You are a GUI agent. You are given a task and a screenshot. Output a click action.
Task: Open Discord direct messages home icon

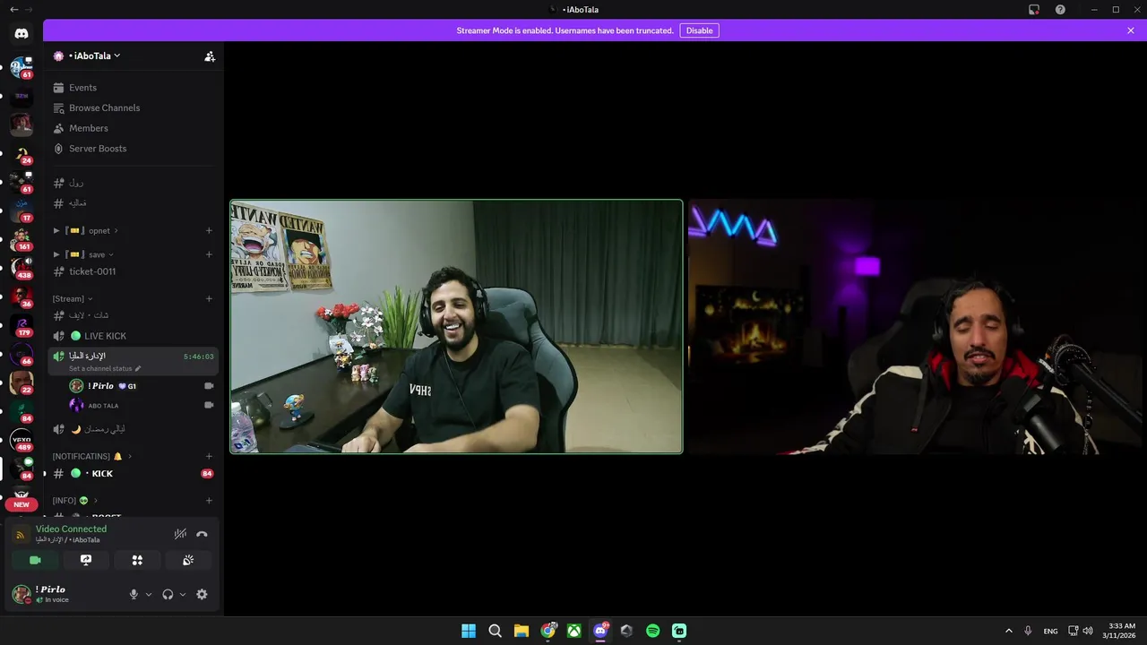point(22,33)
